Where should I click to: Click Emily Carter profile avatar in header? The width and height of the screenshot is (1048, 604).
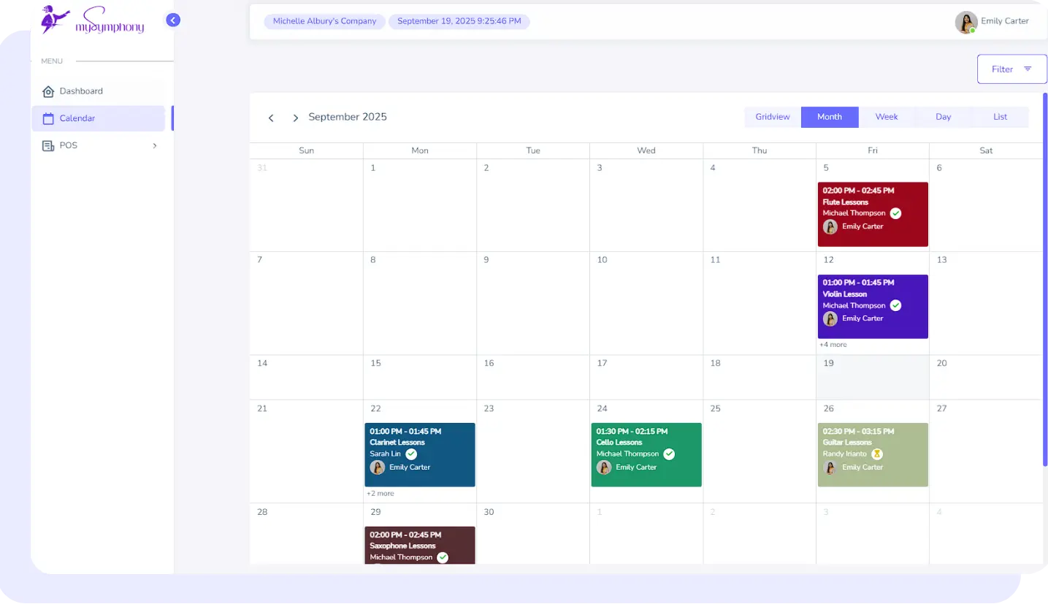tap(965, 22)
